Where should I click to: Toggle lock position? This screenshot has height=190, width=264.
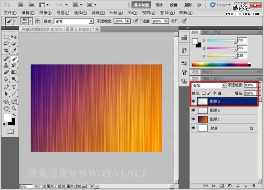214,93
